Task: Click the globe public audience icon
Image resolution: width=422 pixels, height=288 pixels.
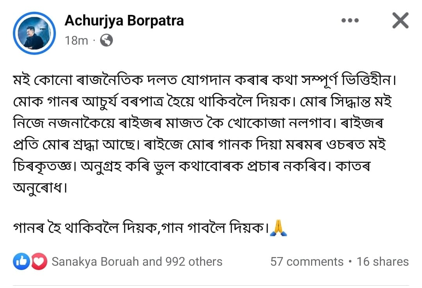Action: point(106,40)
